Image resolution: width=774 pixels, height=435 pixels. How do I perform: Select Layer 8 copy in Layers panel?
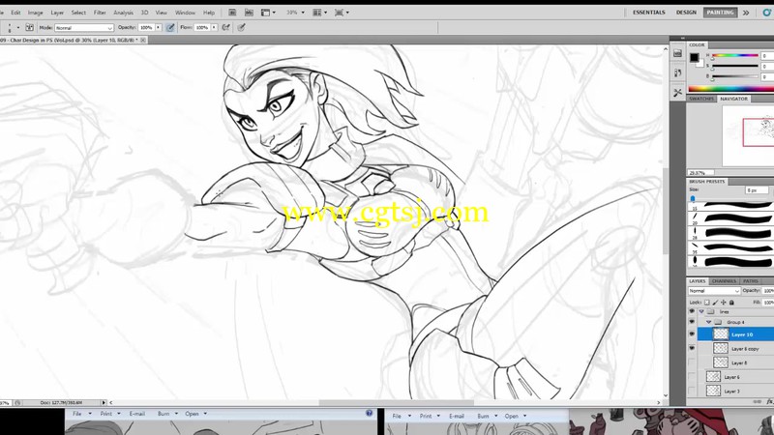[735, 348]
